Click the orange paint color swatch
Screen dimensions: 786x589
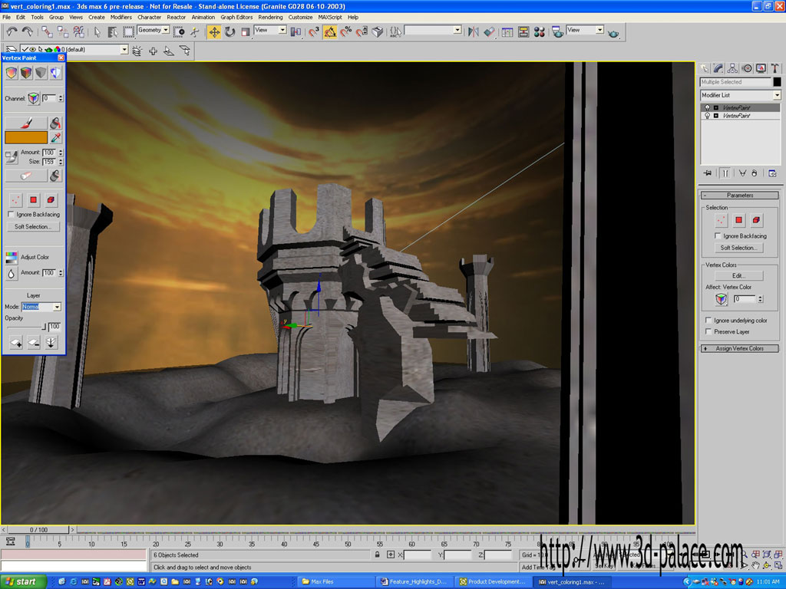(26, 137)
